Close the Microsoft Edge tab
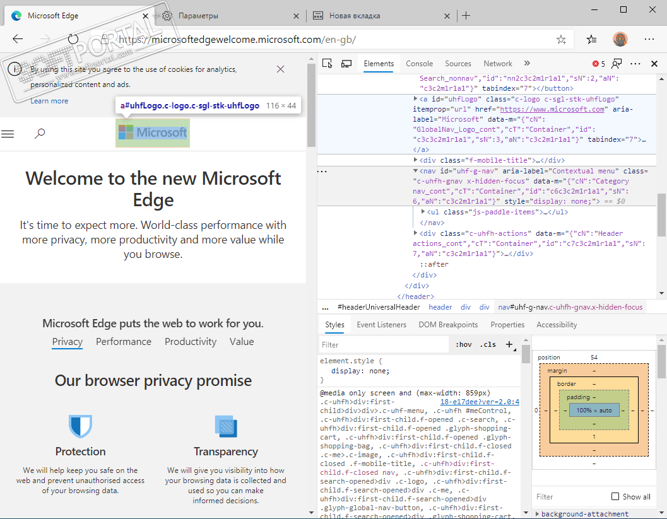Screen dimensions: 667x519 point(146,16)
